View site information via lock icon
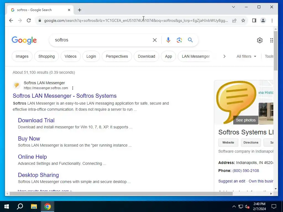The height and width of the screenshot is (212, 283). pyautogui.click(x=40, y=20)
